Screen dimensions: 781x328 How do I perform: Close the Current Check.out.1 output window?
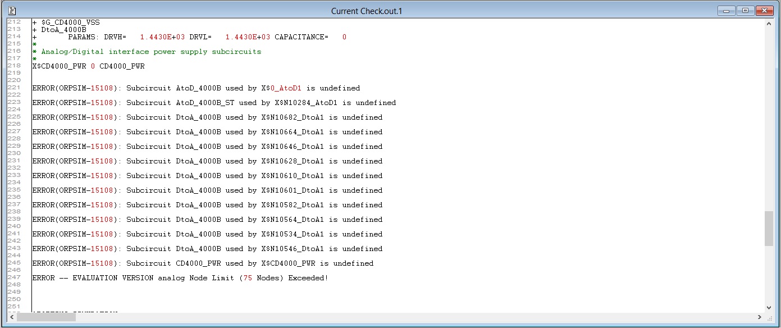pos(764,11)
